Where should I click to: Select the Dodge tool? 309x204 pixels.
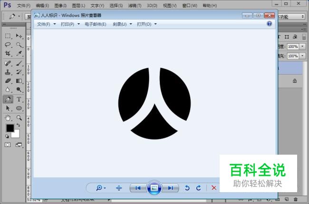coord(19,90)
